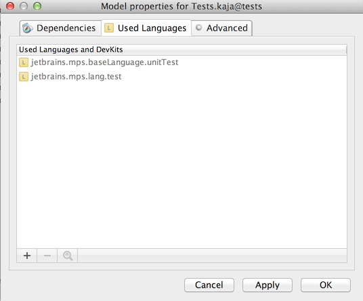This screenshot has width=363, height=301.
Task: Apply the model property changes
Action: pyautogui.click(x=268, y=285)
